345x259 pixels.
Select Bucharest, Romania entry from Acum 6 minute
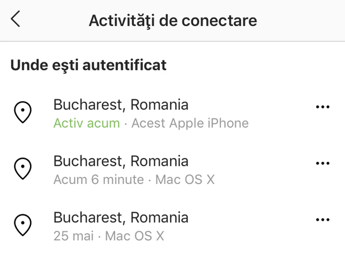tap(121, 161)
